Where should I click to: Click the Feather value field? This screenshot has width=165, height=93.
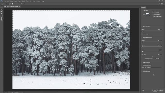coord(160,45)
